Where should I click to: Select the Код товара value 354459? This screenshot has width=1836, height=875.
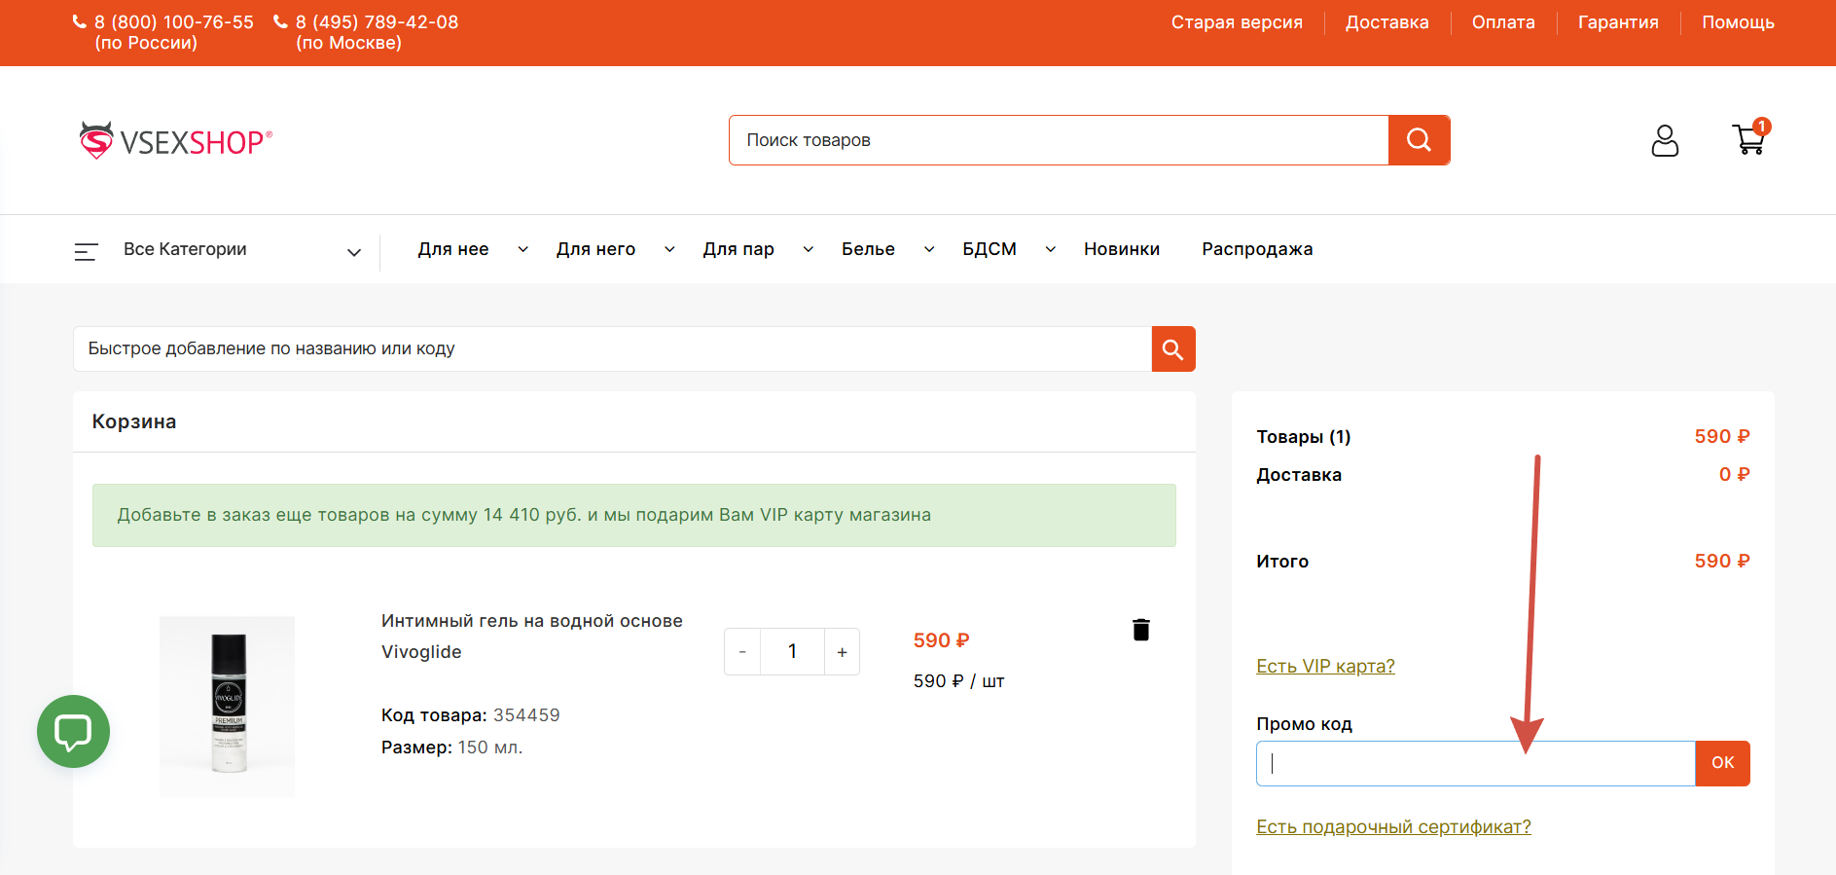(526, 715)
